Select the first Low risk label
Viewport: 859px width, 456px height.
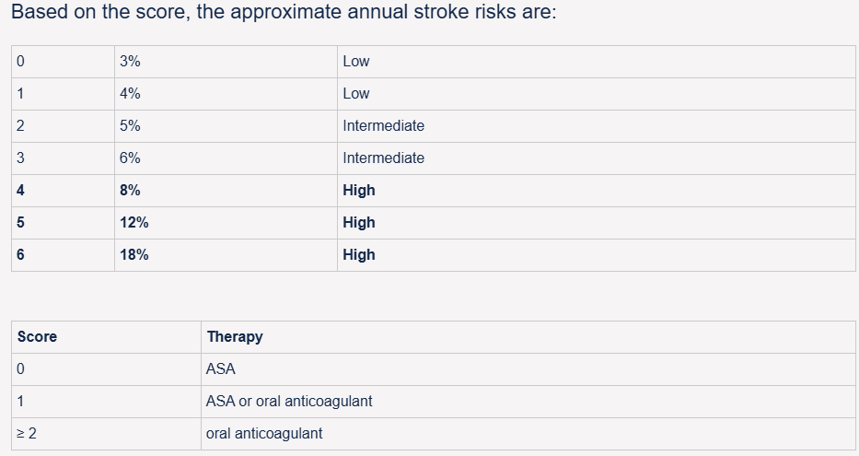[x=356, y=62]
